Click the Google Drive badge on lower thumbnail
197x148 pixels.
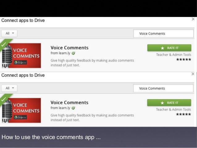pyautogui.click(x=20, y=117)
